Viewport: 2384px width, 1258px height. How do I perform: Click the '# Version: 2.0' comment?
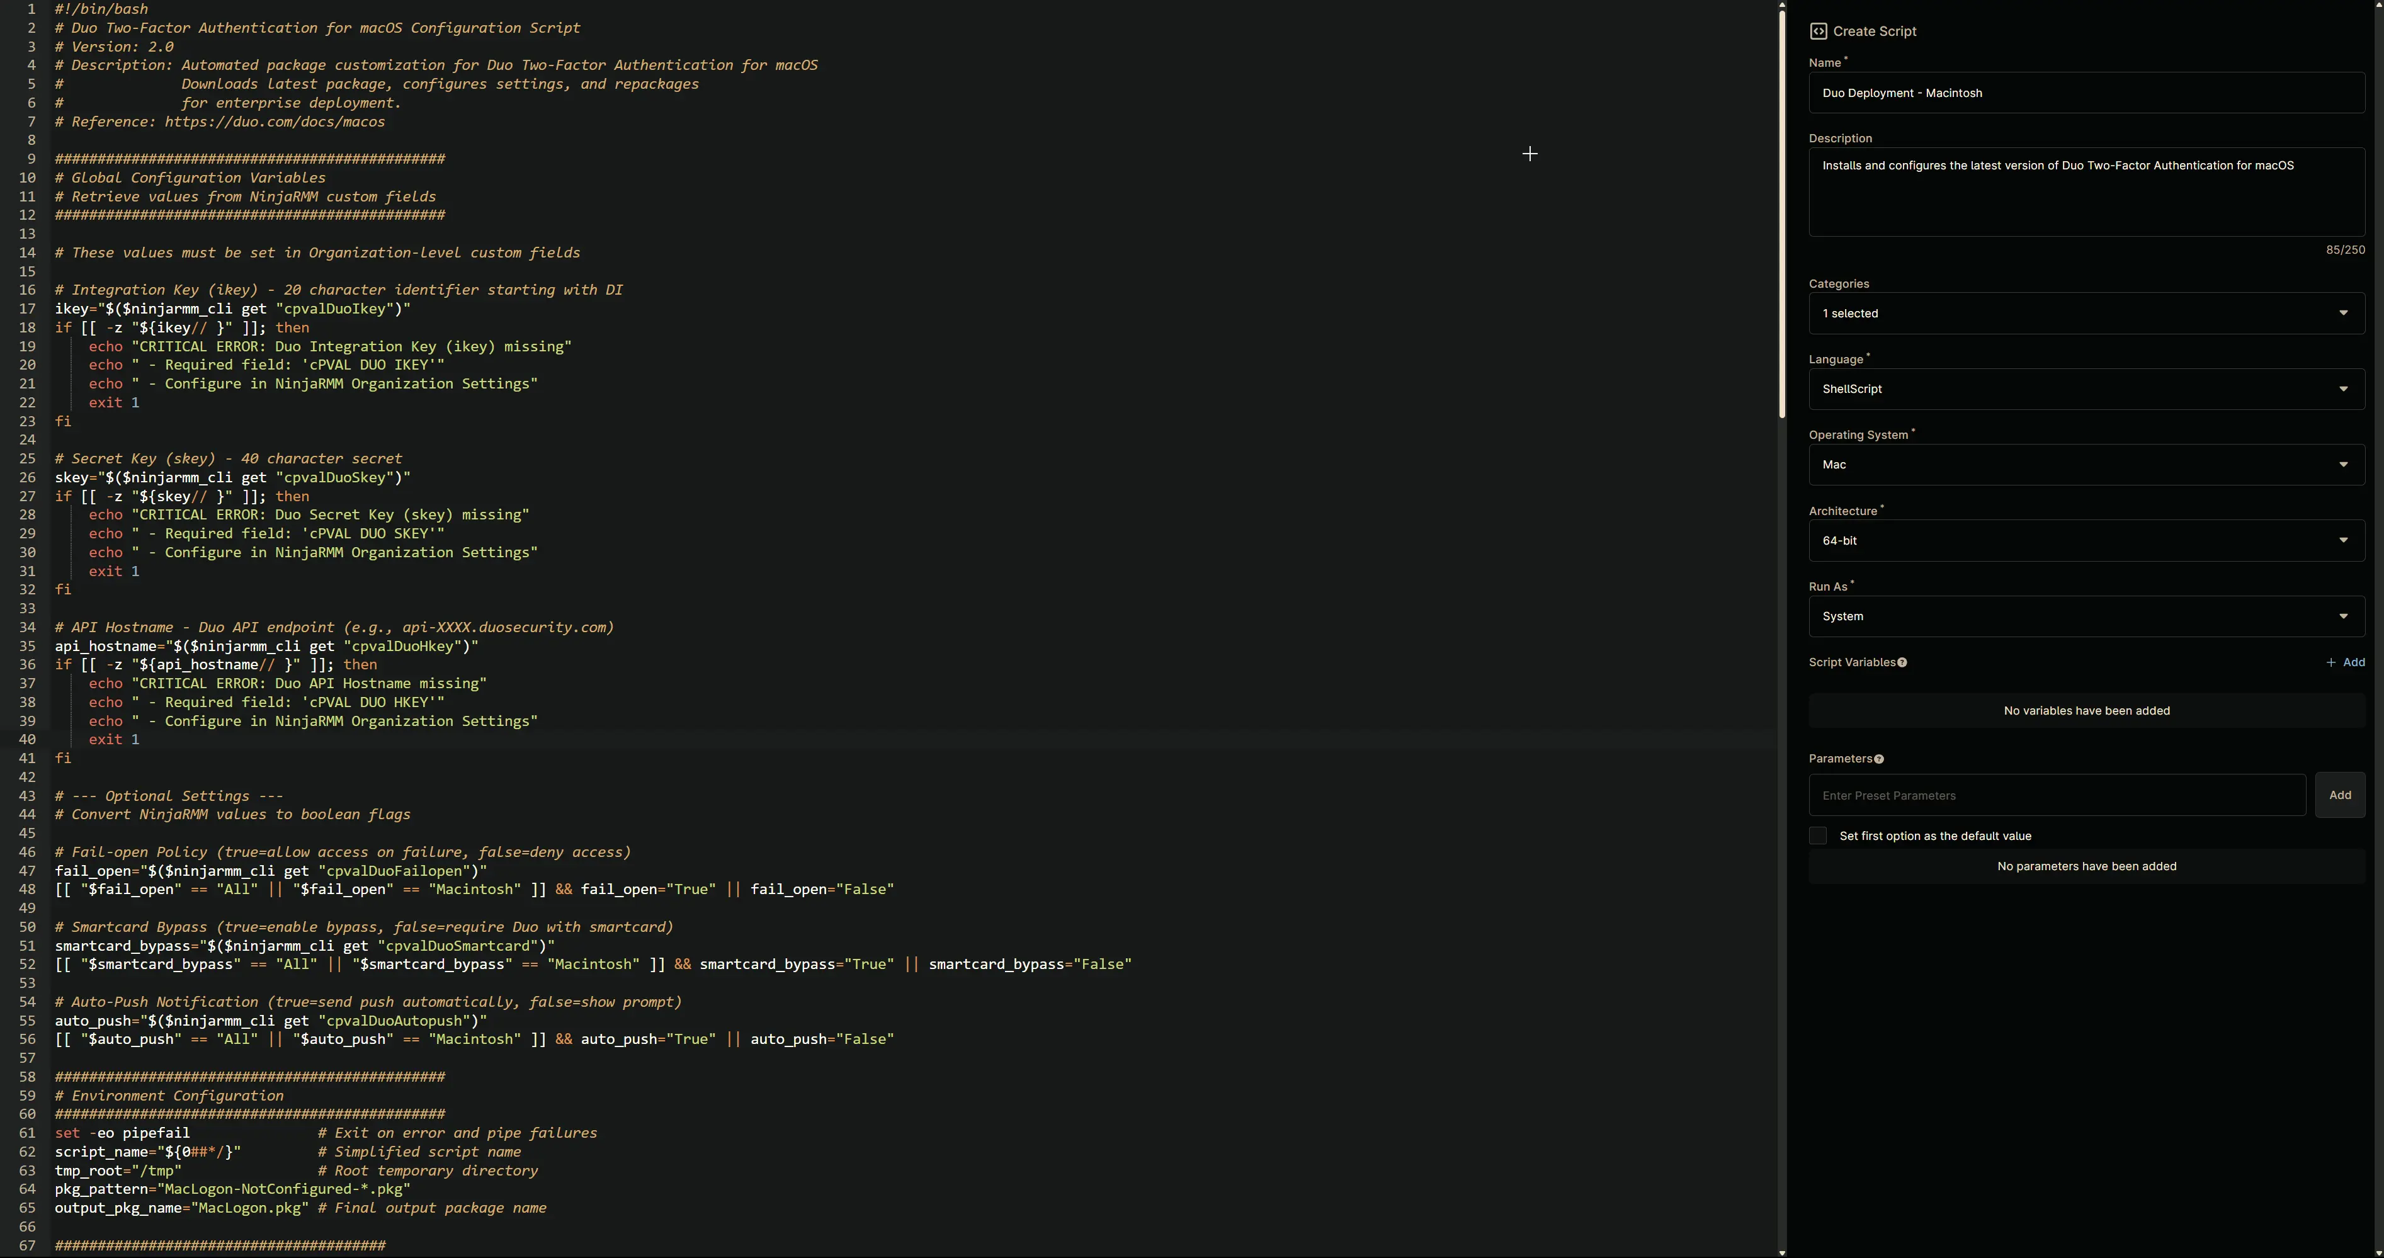(x=114, y=47)
